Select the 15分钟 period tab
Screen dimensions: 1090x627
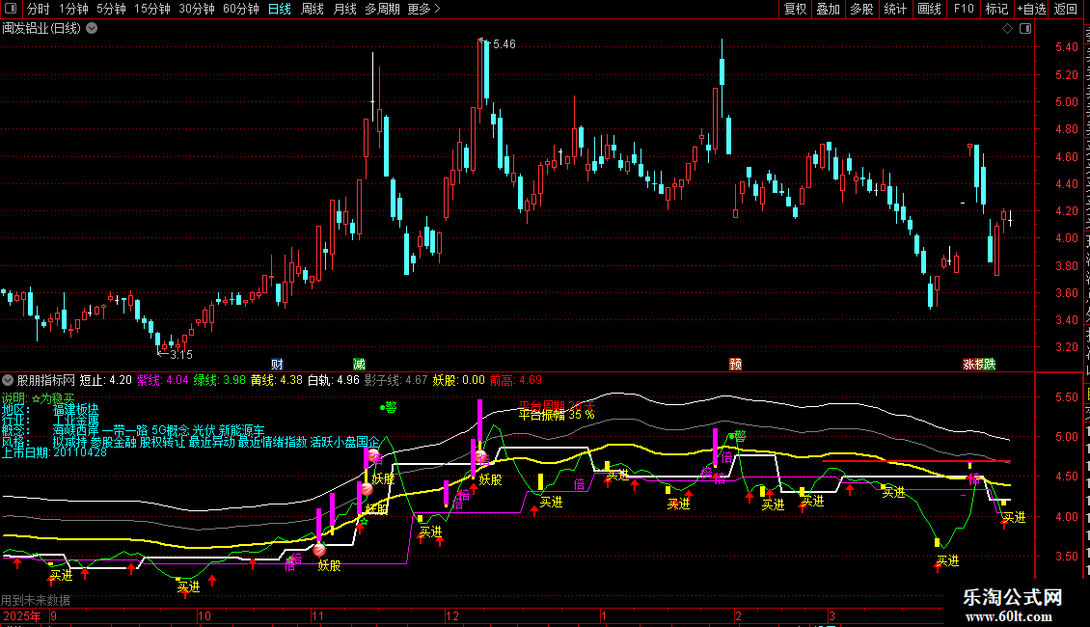coord(151,9)
